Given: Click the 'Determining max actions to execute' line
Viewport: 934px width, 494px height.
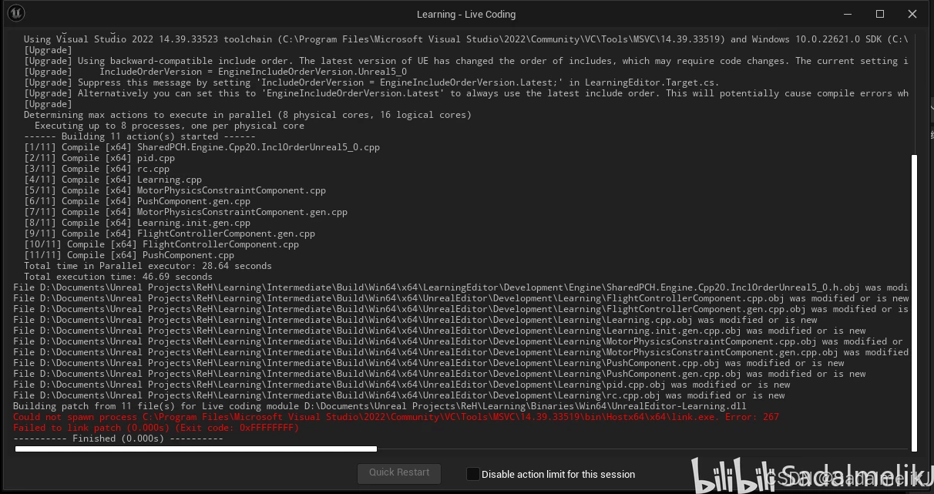Looking at the screenshot, I should click(247, 115).
